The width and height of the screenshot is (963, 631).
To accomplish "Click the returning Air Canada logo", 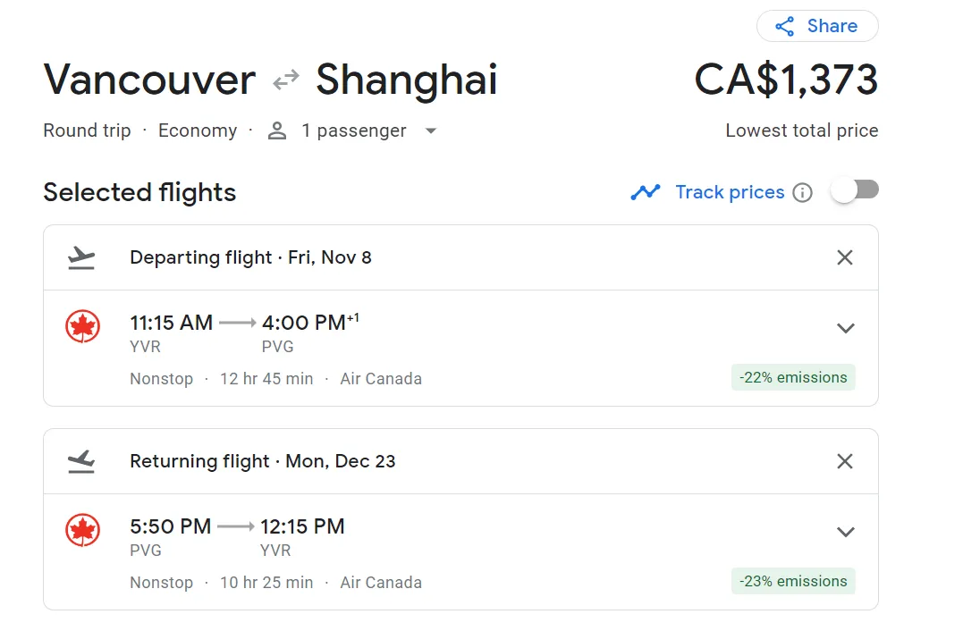I will point(83,530).
